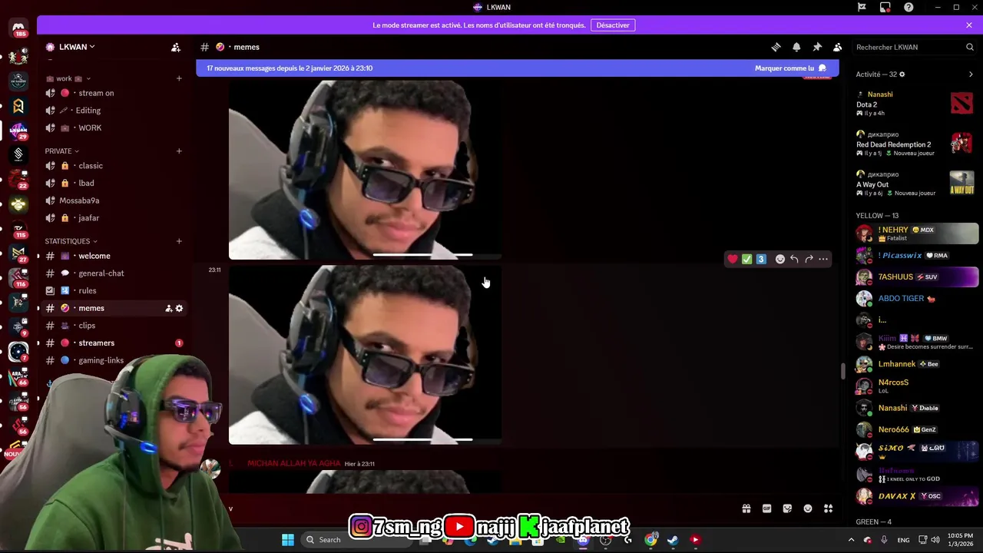Image resolution: width=983 pixels, height=553 pixels.
Task: Click the Désactiver streamer mode button
Action: point(613,25)
